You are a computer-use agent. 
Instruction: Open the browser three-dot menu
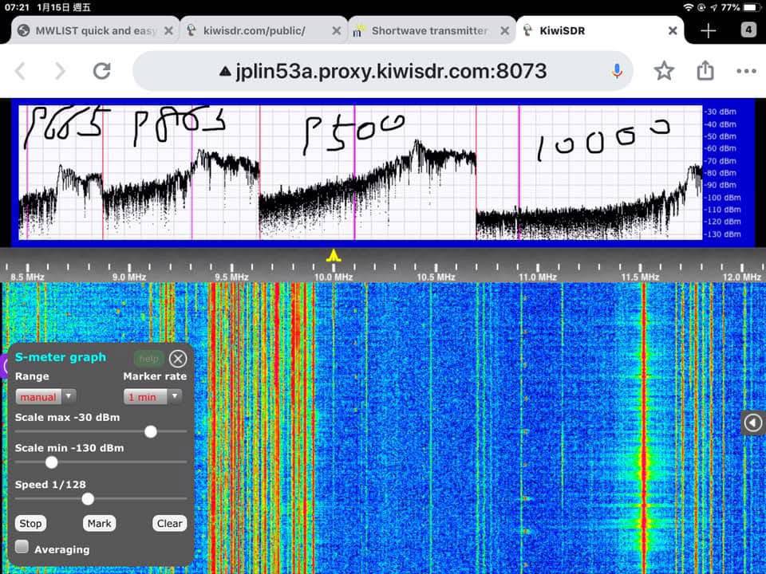(x=746, y=71)
